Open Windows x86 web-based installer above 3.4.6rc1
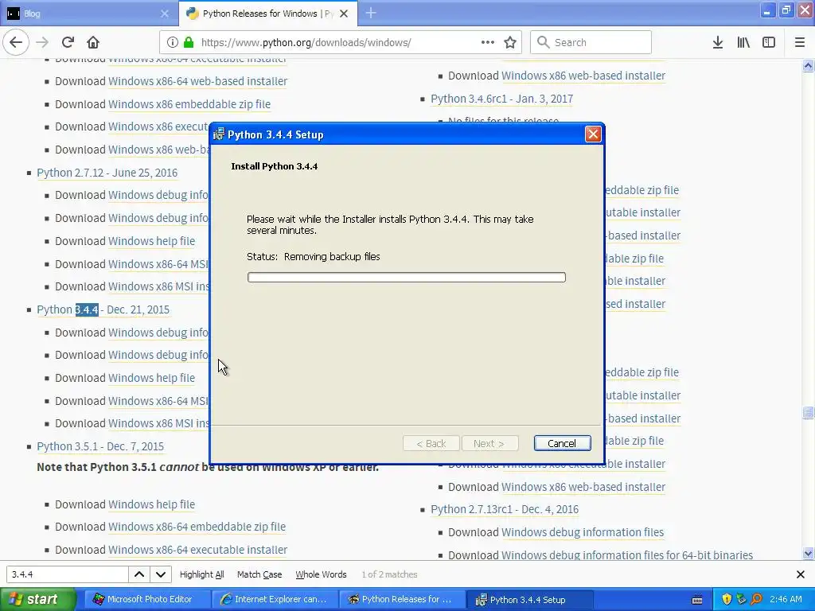 click(x=583, y=76)
